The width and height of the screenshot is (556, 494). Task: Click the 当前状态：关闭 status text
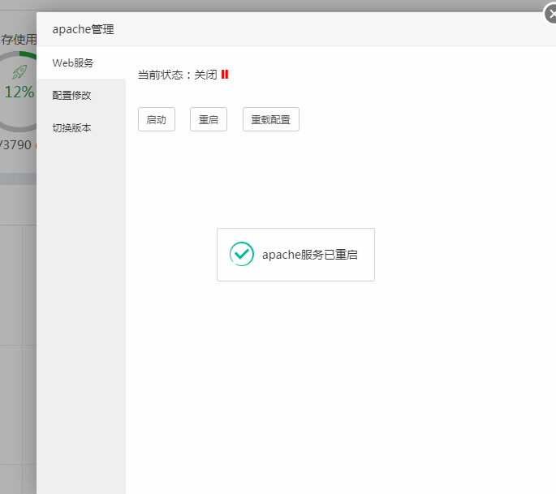[x=177, y=75]
